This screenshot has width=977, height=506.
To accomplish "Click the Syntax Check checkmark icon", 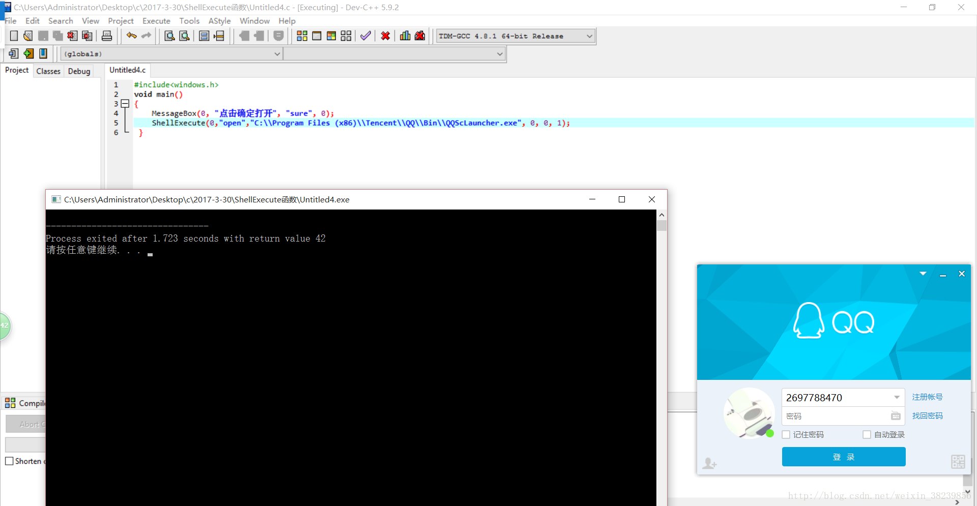I will pyautogui.click(x=365, y=36).
